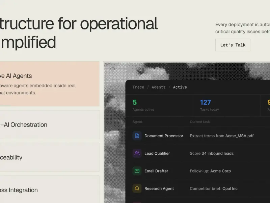Click the Research Agent magnifier icon

[137, 188]
